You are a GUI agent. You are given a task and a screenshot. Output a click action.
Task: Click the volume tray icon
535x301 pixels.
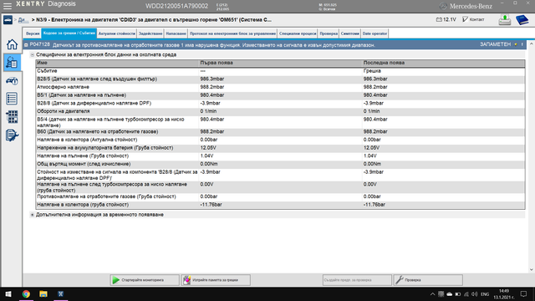coord(475,294)
